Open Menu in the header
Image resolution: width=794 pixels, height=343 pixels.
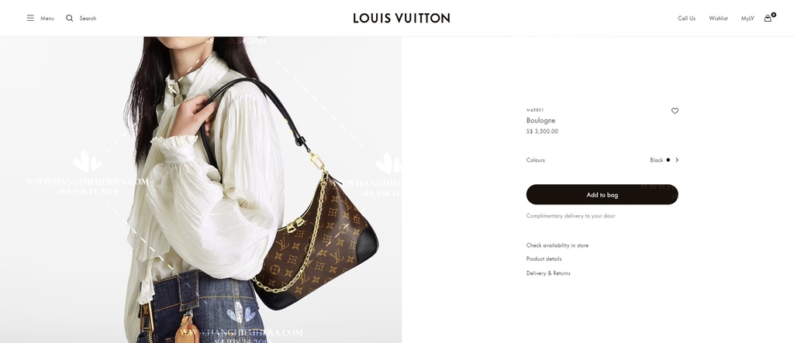point(47,19)
